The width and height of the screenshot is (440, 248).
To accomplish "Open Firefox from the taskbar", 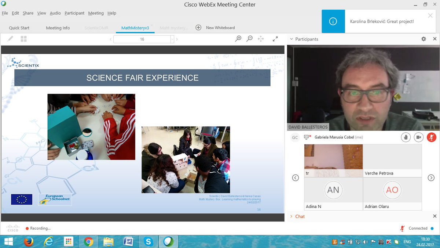I will coord(29,241).
